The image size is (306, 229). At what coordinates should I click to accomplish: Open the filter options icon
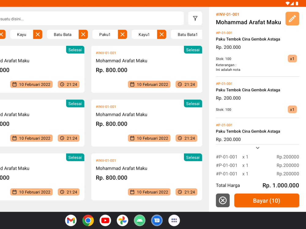tap(195, 19)
